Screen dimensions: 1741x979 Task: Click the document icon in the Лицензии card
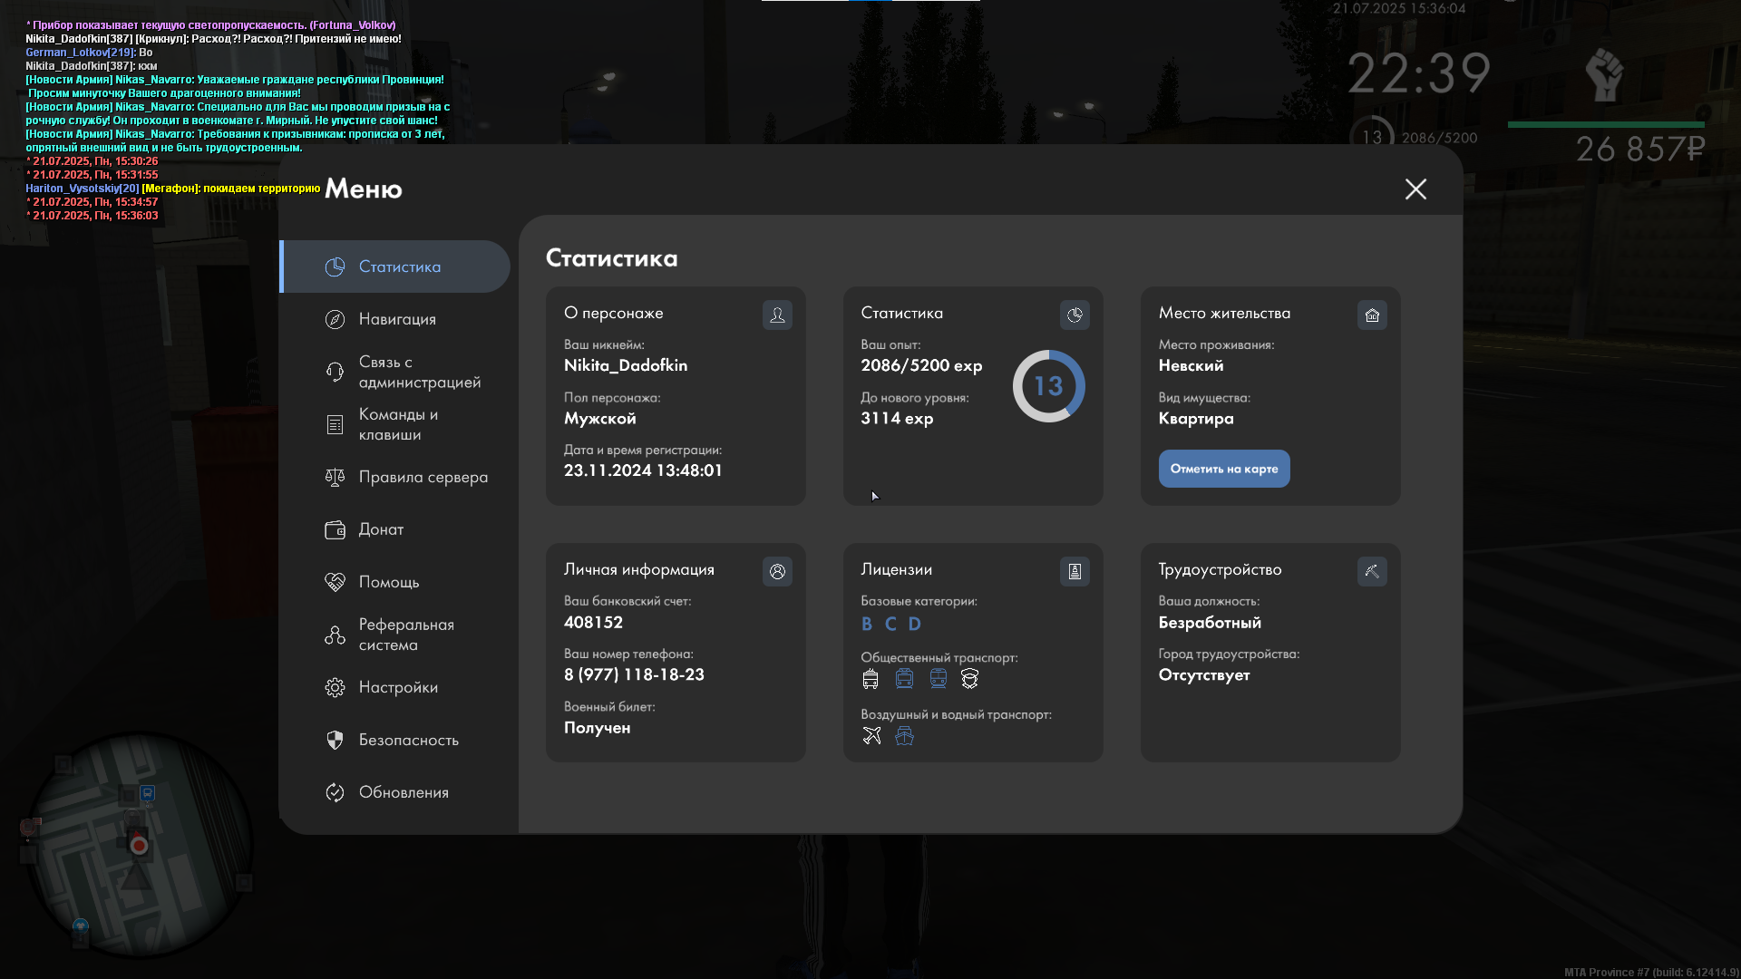1075,571
